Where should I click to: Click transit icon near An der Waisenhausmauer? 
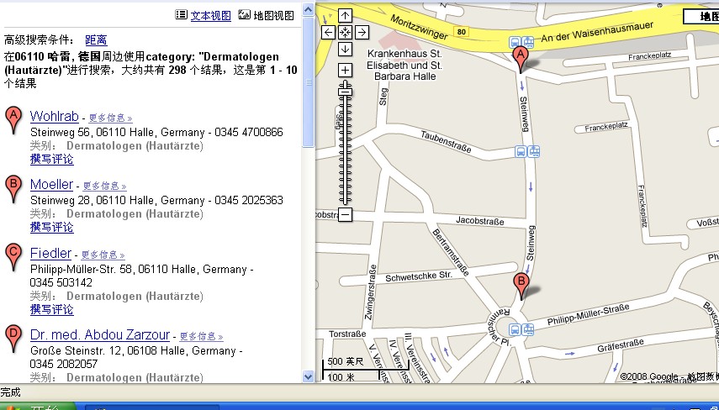(522, 43)
